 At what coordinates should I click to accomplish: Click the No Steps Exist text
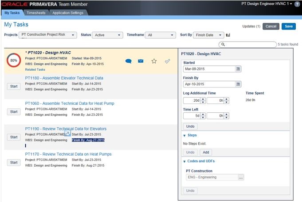click(x=195, y=144)
